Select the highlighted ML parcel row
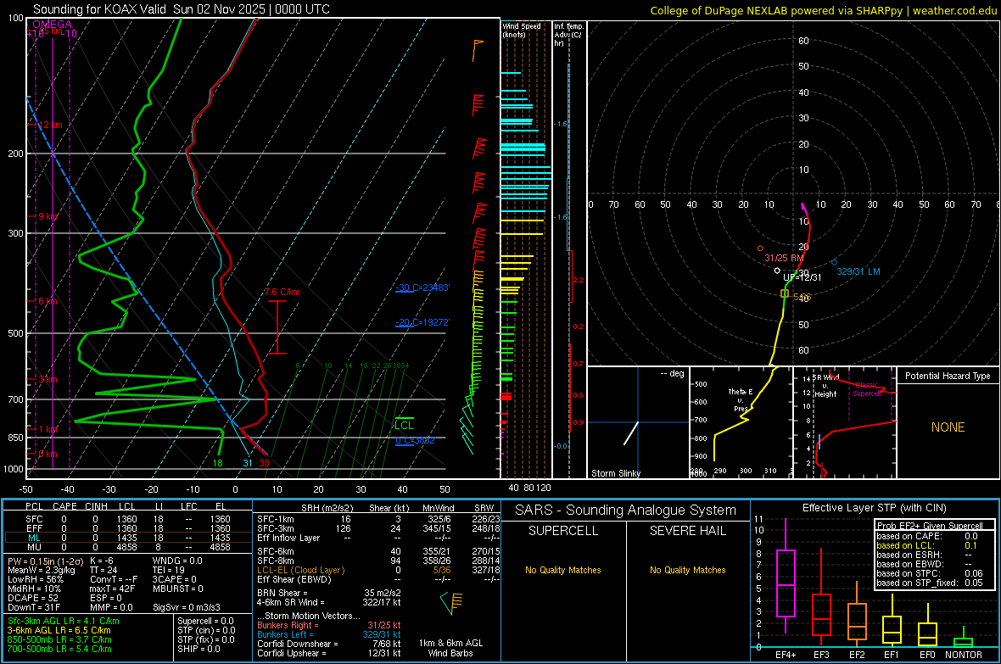Image resolution: width=1001 pixels, height=664 pixels. tap(128, 538)
